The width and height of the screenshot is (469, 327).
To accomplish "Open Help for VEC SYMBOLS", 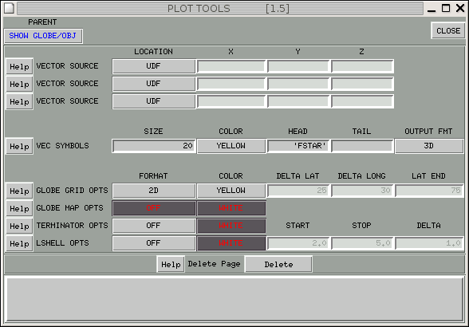I will pyautogui.click(x=19, y=146).
